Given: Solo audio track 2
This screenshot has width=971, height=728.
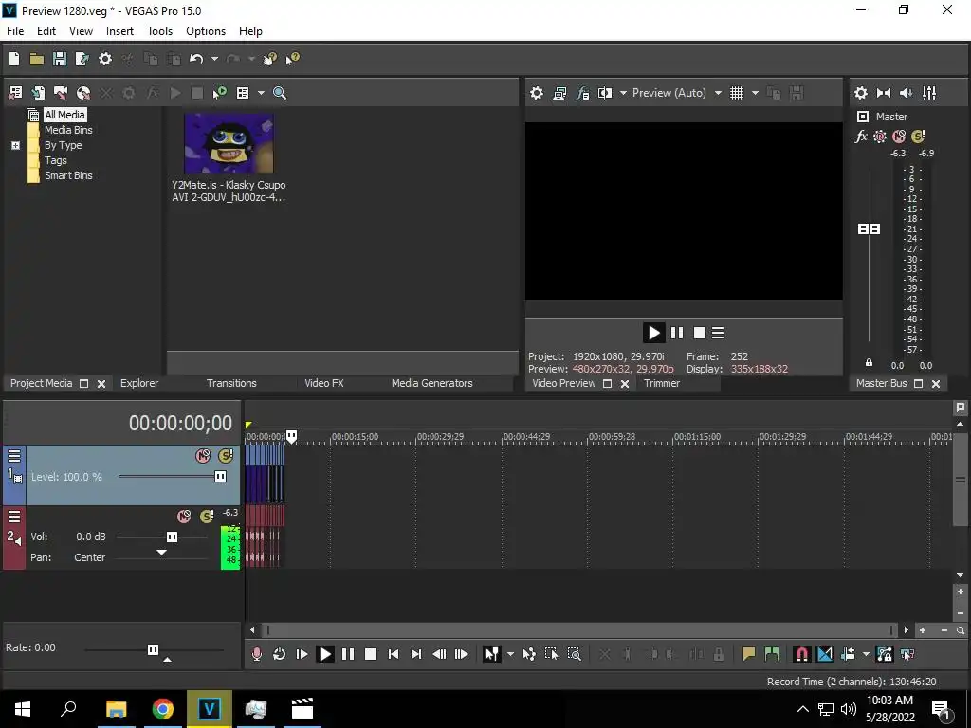Looking at the screenshot, I should (207, 517).
